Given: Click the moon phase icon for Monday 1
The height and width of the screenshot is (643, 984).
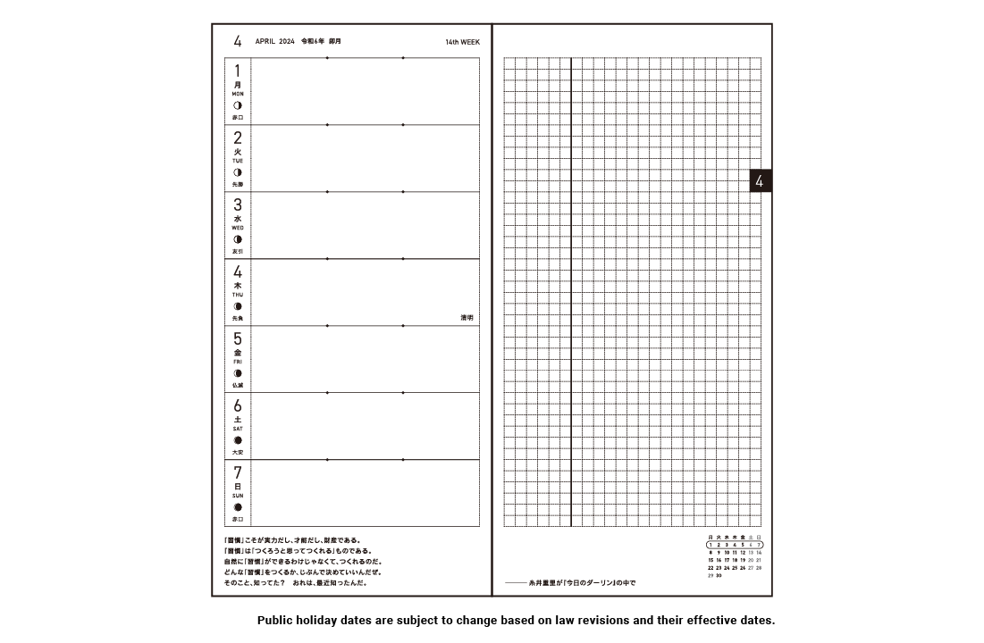Looking at the screenshot, I should pos(238,105).
